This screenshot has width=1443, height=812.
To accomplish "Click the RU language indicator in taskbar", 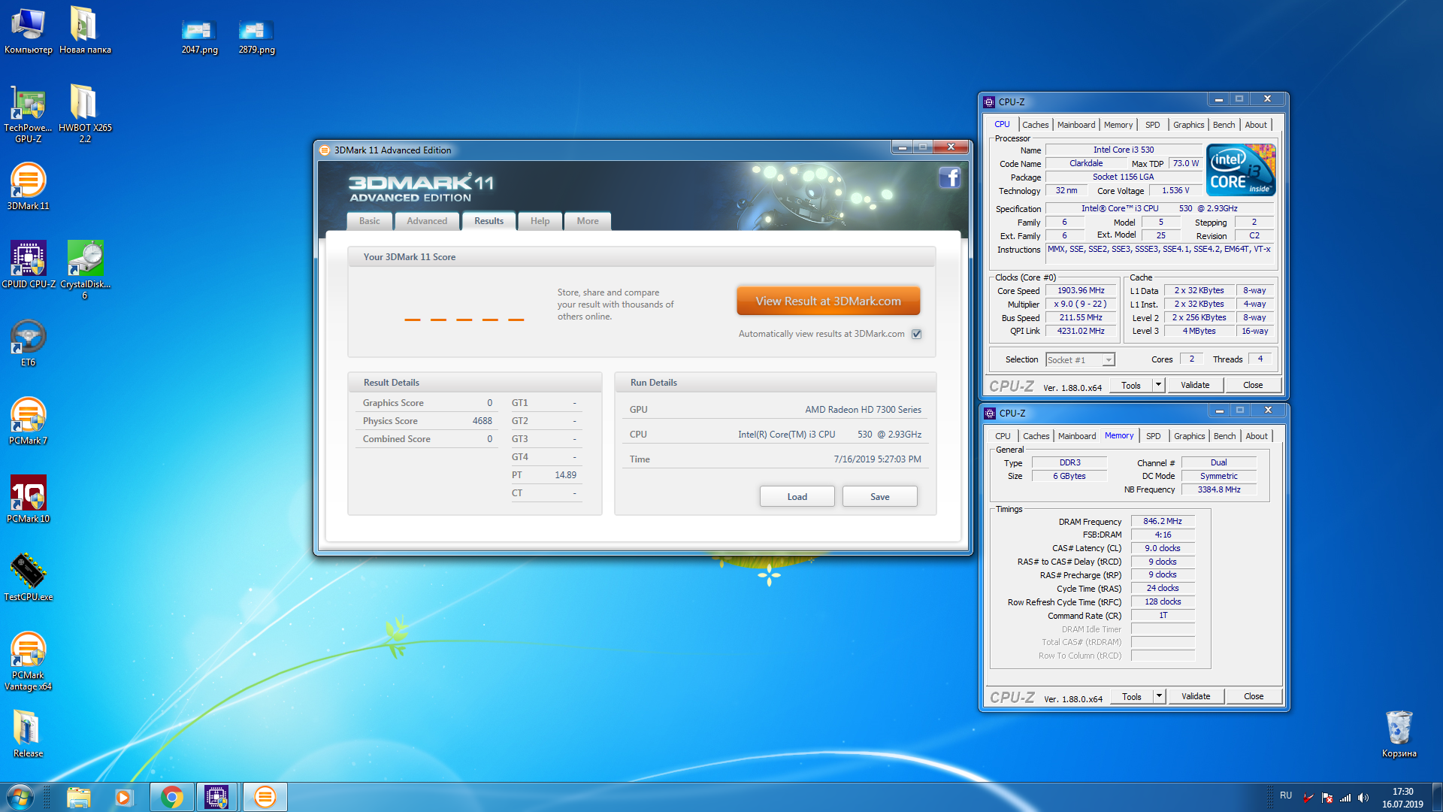I will click(x=1286, y=795).
